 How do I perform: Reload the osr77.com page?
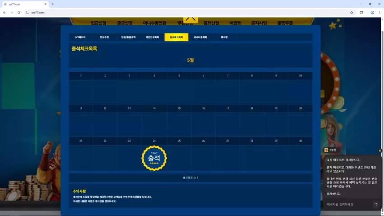click(x=19, y=13)
